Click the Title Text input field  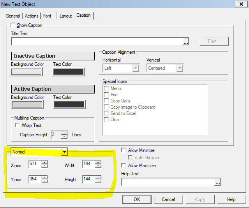(97, 42)
